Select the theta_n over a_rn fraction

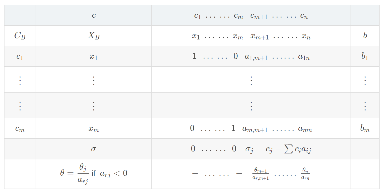(x=305, y=174)
